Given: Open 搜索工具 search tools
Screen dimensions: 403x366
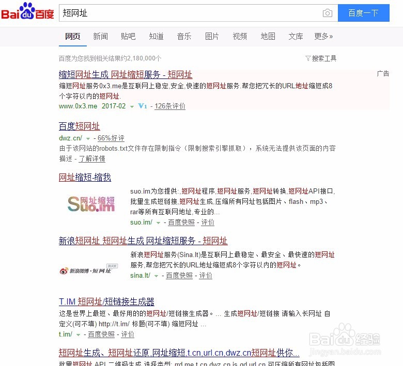Looking at the screenshot, I should 324,58.
